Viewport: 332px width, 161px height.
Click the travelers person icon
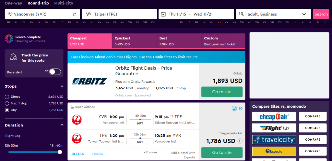point(241,14)
